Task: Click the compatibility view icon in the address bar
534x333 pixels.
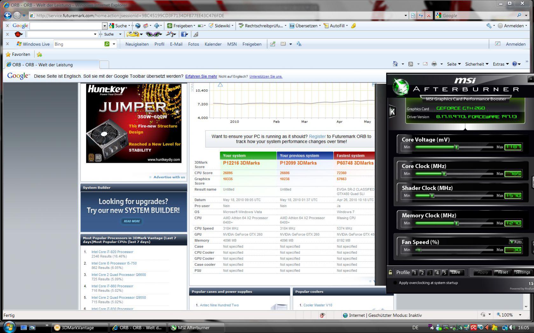Action: [413, 15]
